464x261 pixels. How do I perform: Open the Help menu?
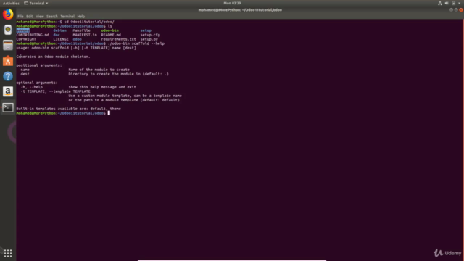pyautogui.click(x=81, y=17)
